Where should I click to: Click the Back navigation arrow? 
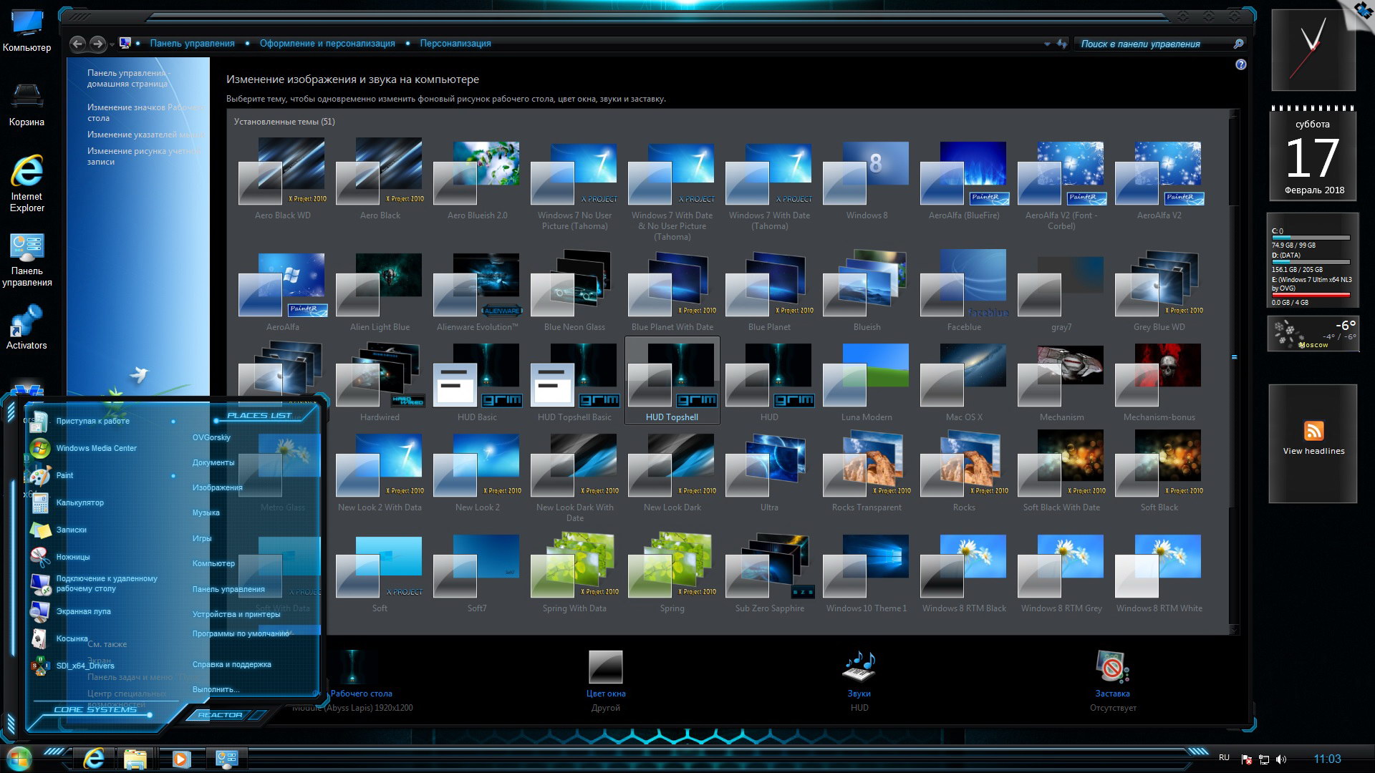(78, 44)
